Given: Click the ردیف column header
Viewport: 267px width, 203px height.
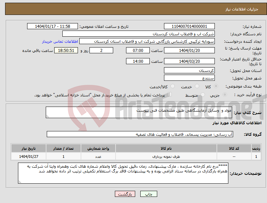Looking at the screenshot, I should (256, 148).
